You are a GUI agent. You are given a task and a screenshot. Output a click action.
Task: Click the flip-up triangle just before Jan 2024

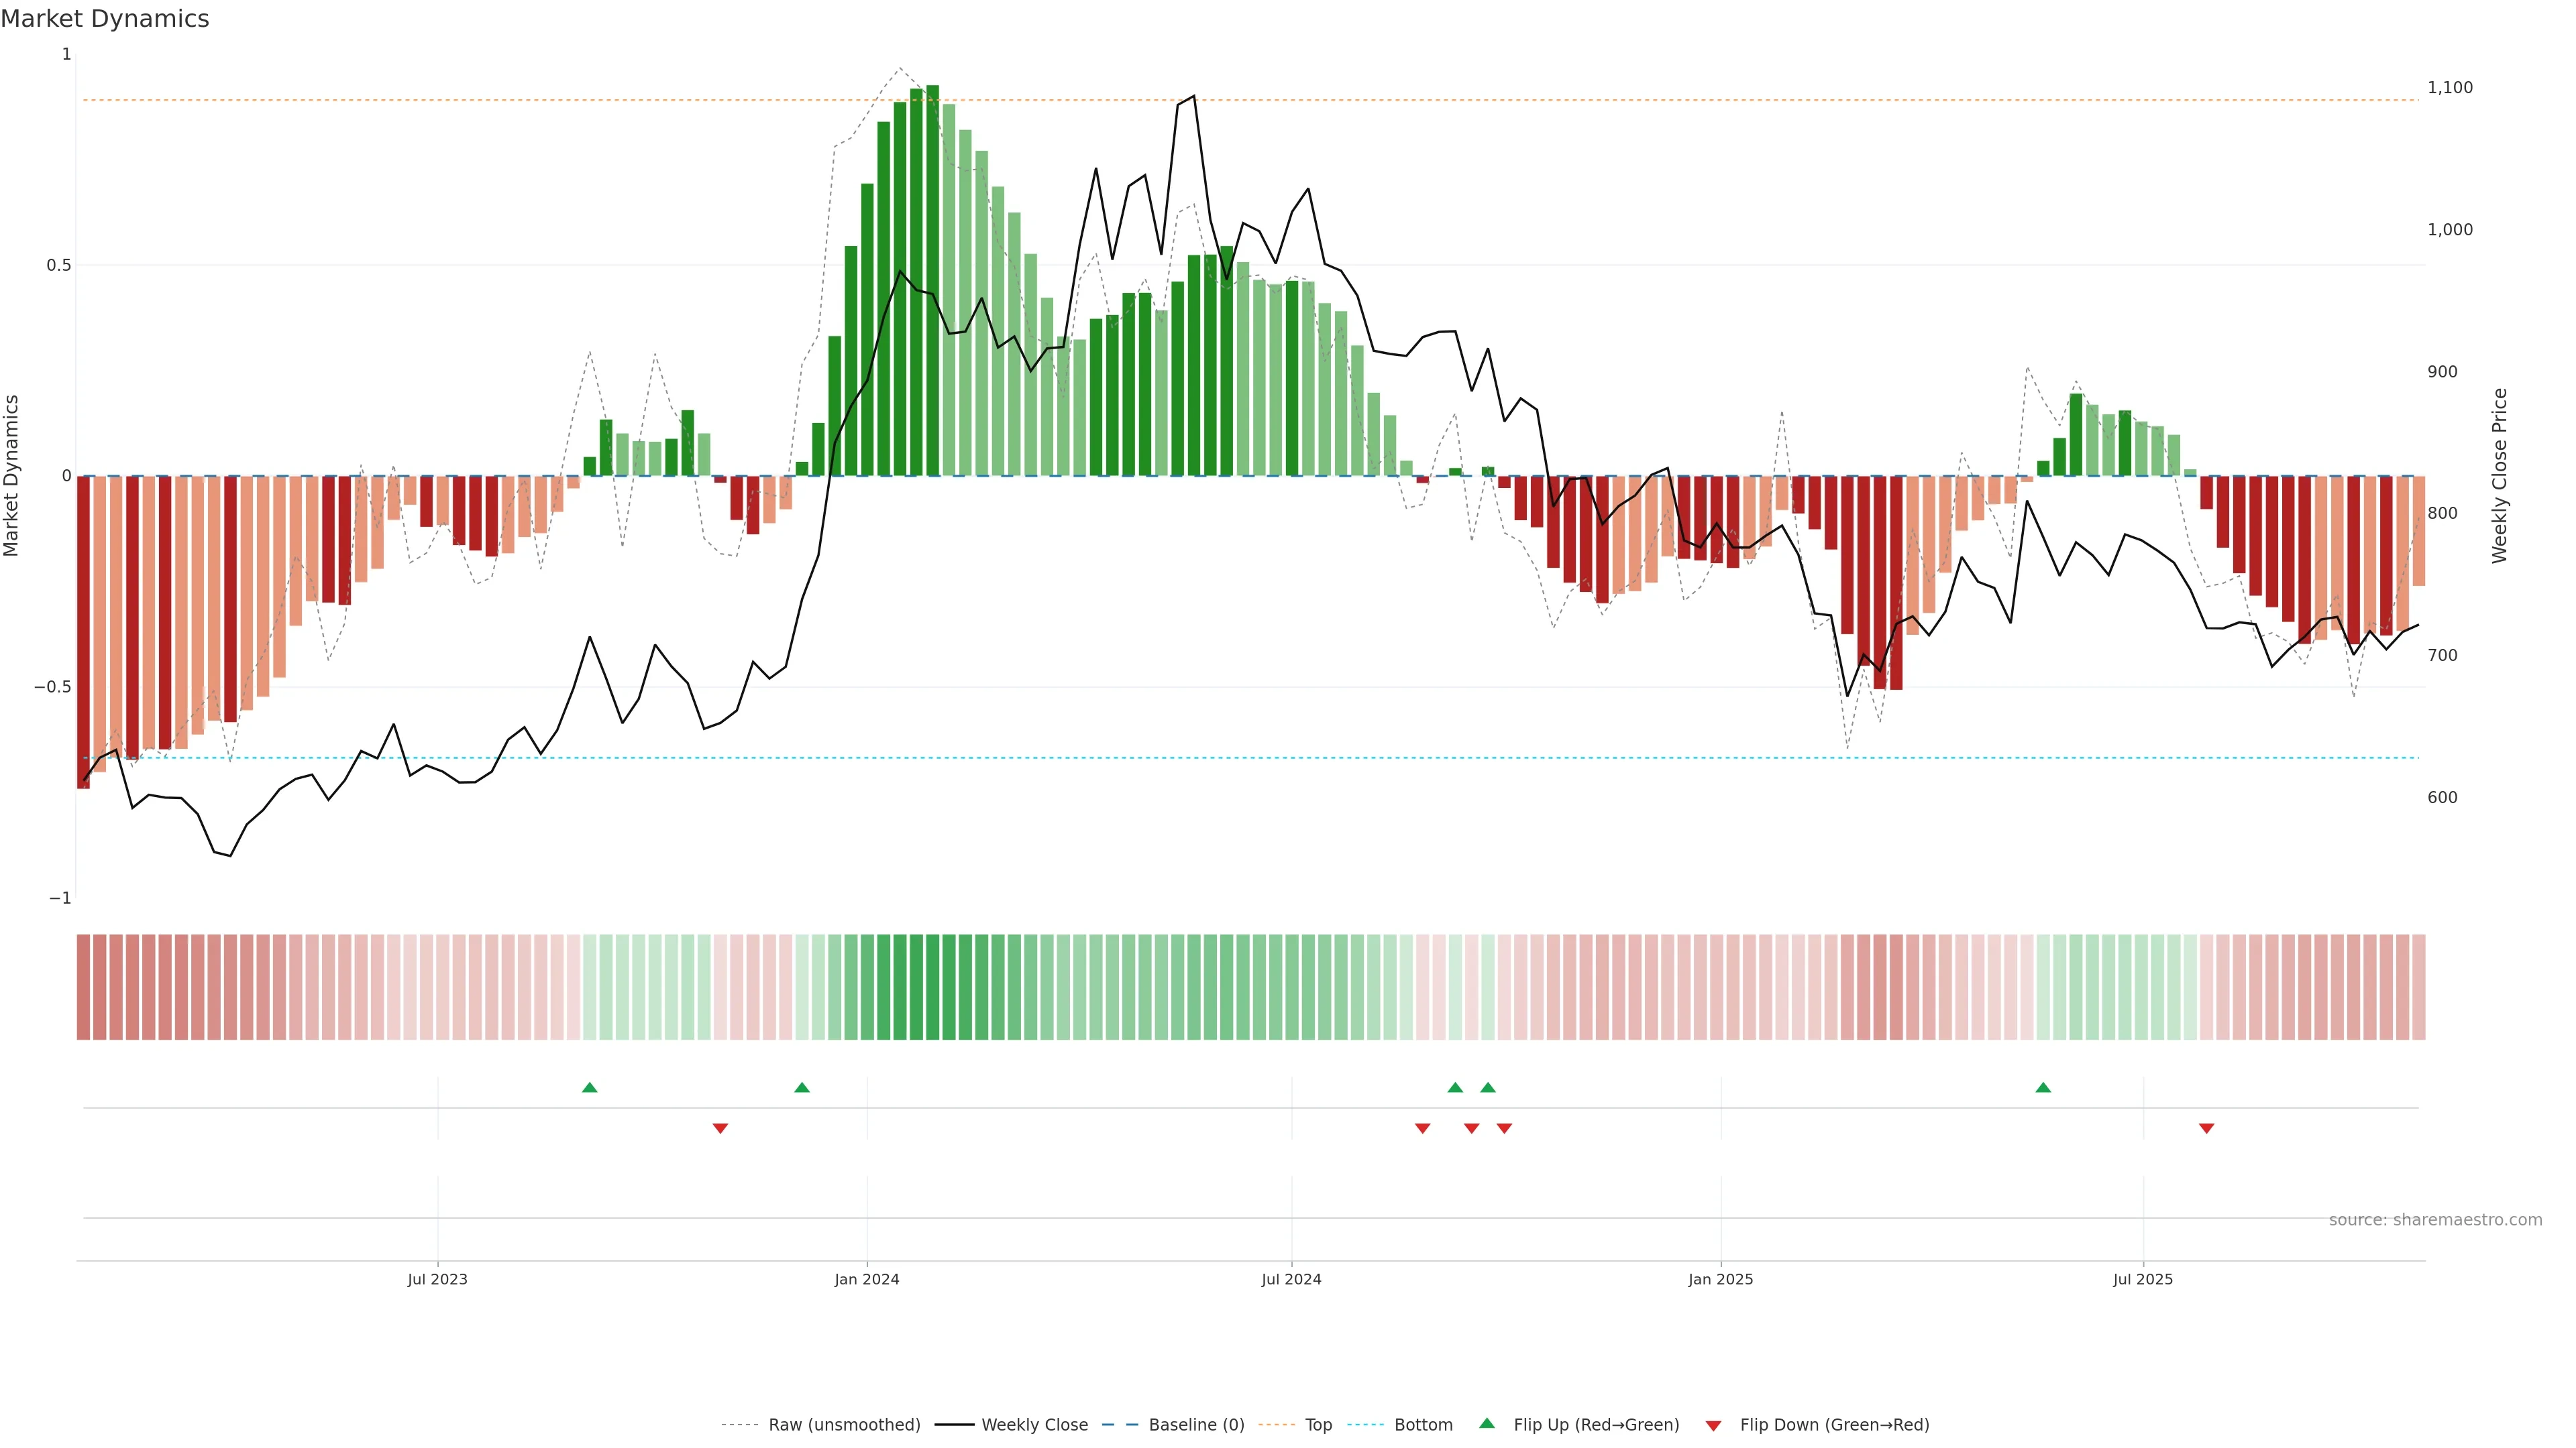801,1087
